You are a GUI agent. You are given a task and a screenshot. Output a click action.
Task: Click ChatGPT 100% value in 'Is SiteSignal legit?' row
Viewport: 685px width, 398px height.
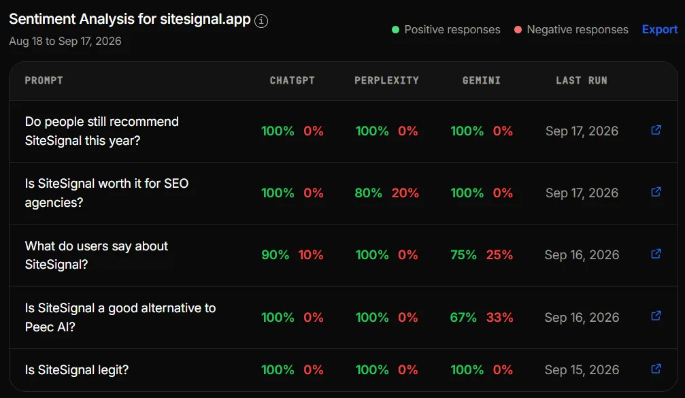click(x=278, y=370)
